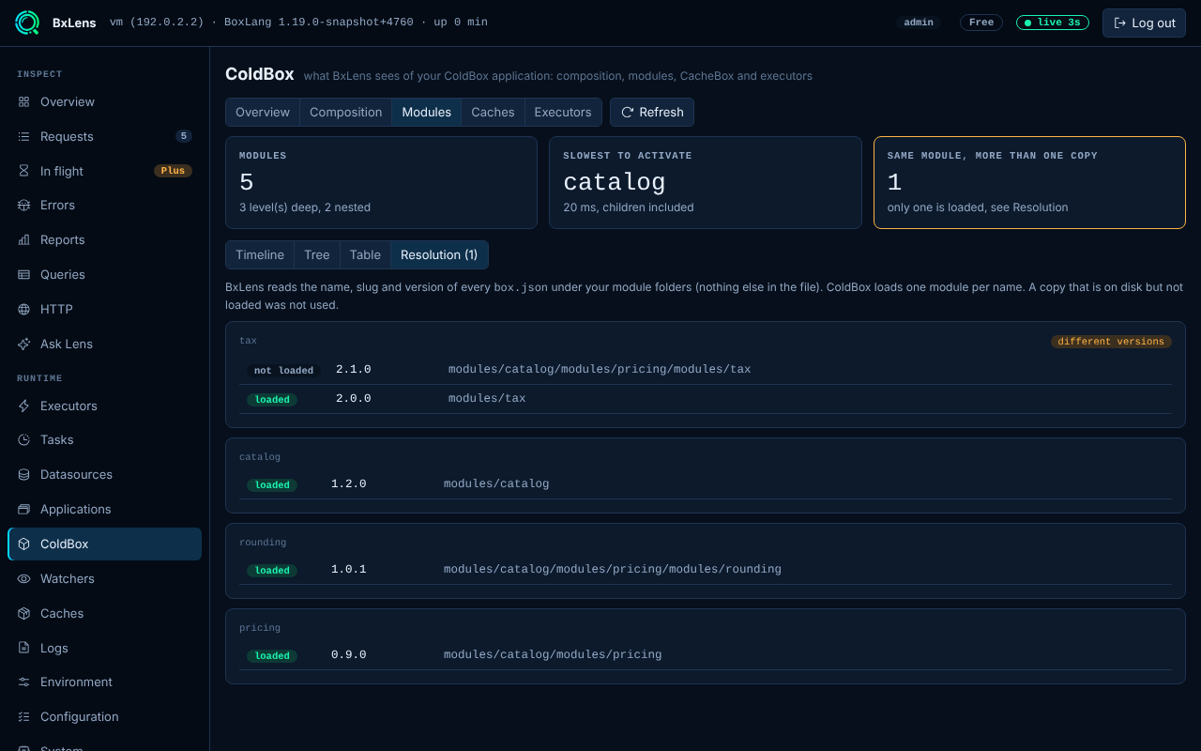Open Overview via its grid icon
This screenshot has height=751, width=1201.
point(24,101)
